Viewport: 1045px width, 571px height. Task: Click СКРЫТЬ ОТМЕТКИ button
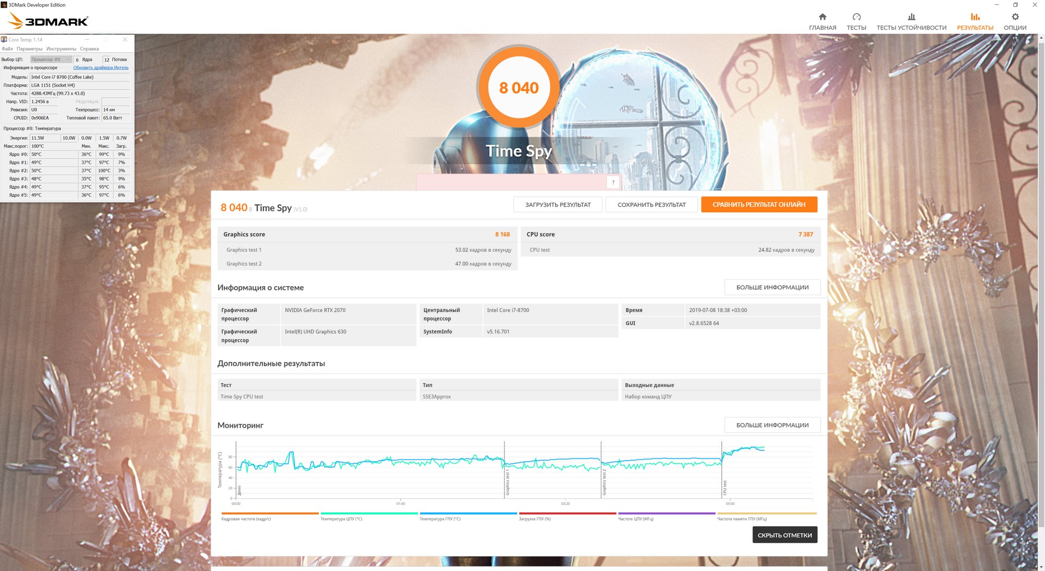785,535
